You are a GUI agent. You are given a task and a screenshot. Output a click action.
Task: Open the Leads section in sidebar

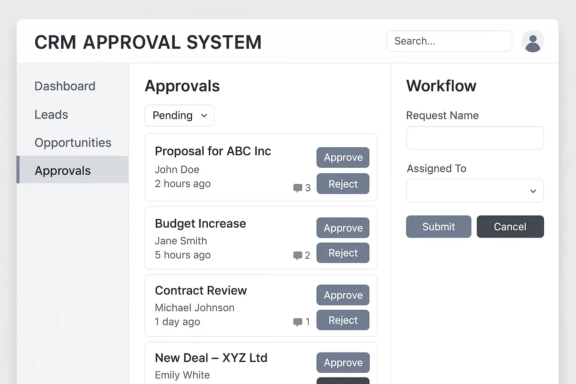51,114
